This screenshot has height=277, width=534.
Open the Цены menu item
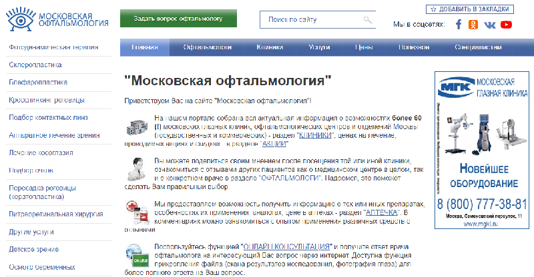(364, 48)
